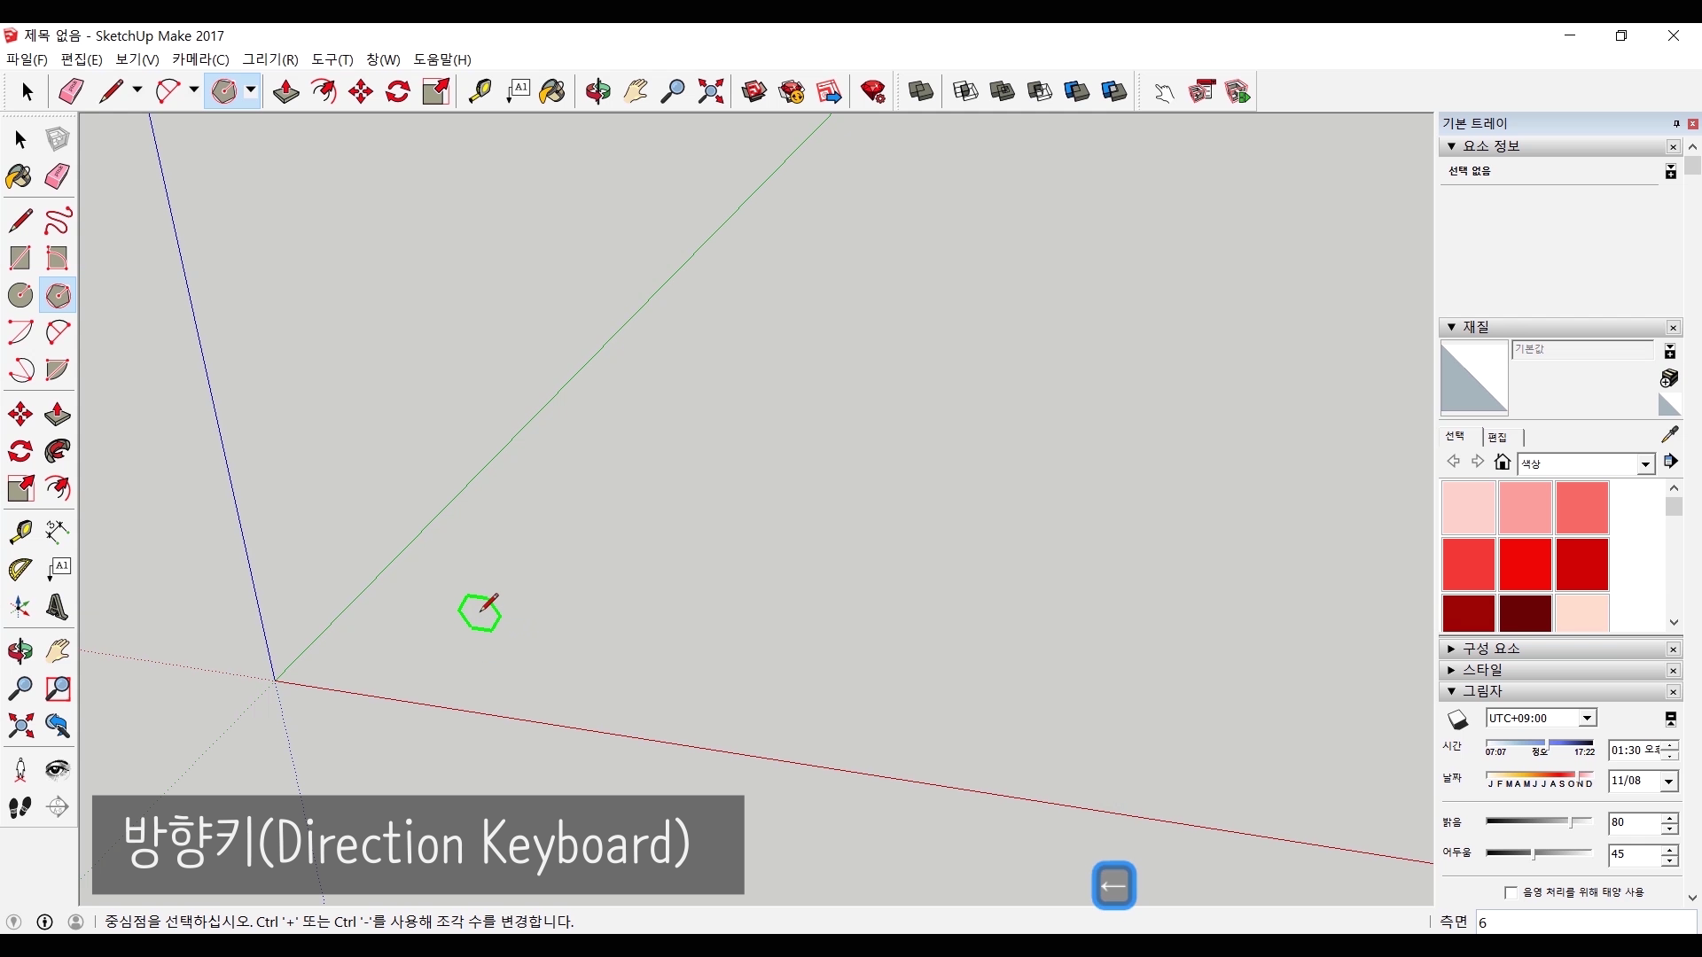
Task: Enable use sun for shading checkbox
Action: pos(1511,892)
